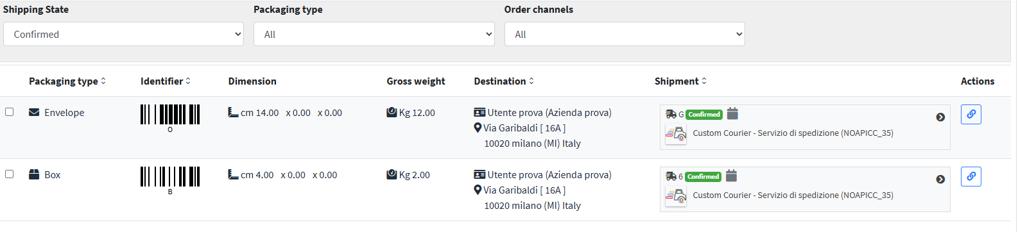Open the calendar icon in Envelope shipment

pos(732,113)
